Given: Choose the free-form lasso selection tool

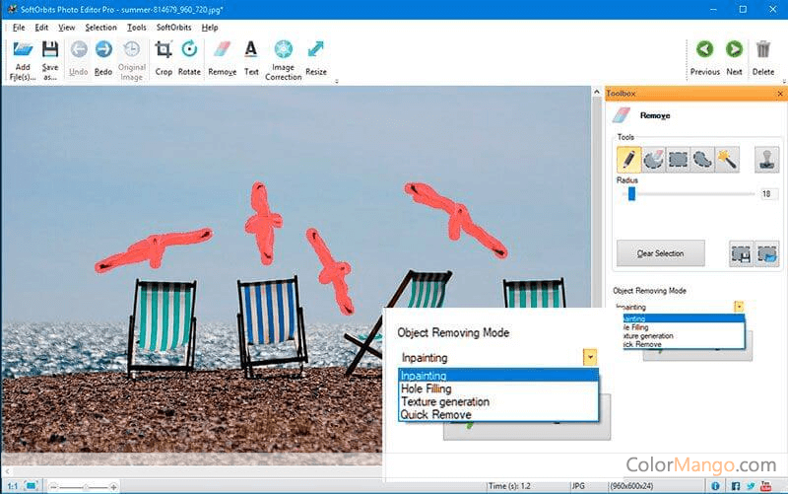Looking at the screenshot, I should (x=702, y=159).
